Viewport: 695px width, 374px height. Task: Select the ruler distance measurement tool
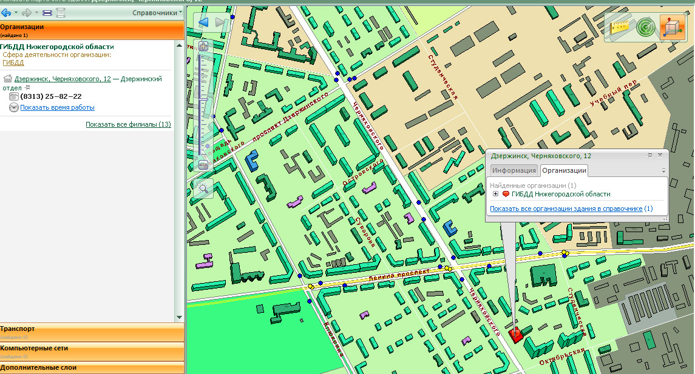[619, 27]
